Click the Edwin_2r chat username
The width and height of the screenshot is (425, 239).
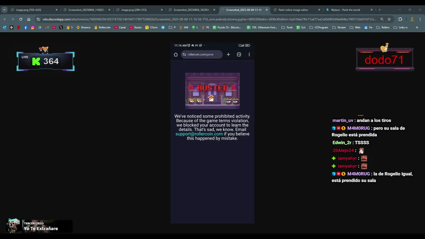[x=342, y=142]
